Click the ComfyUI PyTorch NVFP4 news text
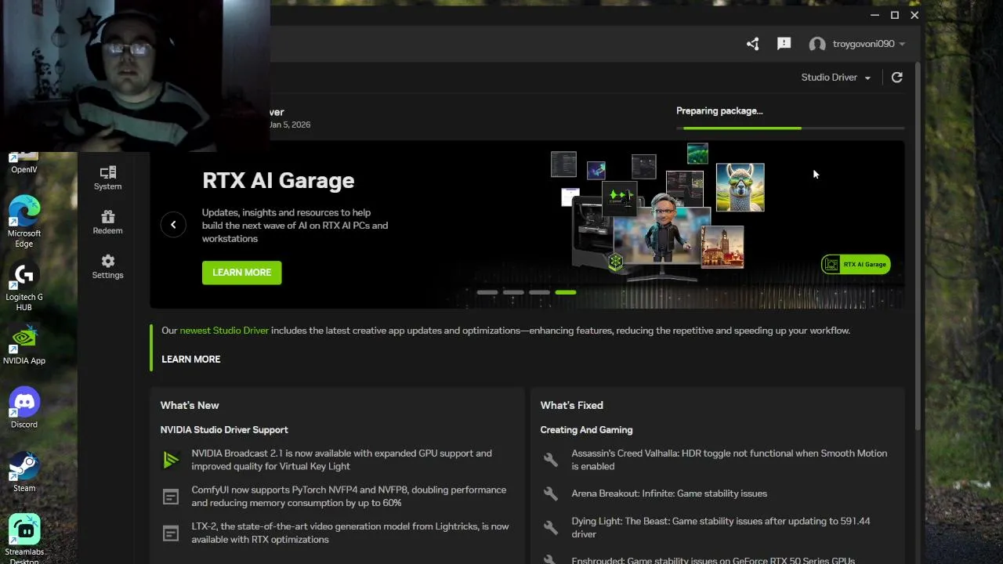 point(349,497)
